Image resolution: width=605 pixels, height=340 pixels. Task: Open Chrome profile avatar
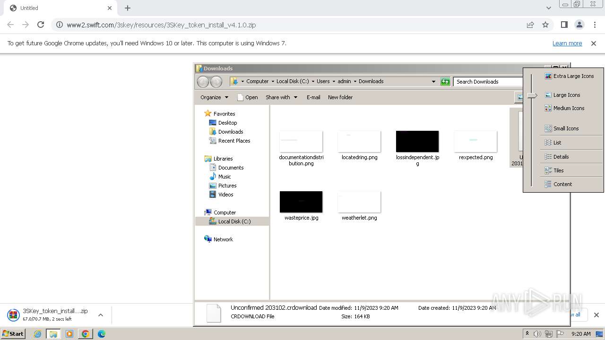[x=579, y=25]
